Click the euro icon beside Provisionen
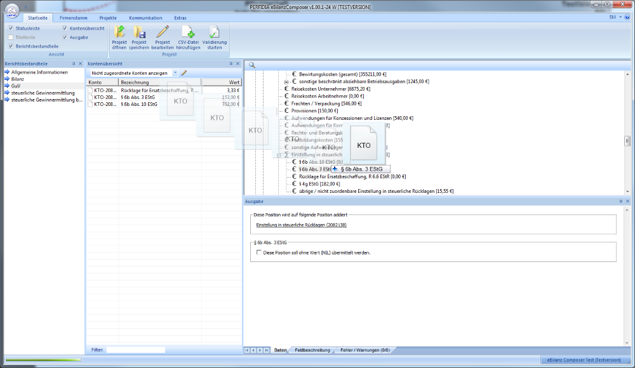Image resolution: width=635 pixels, height=368 pixels. click(286, 110)
